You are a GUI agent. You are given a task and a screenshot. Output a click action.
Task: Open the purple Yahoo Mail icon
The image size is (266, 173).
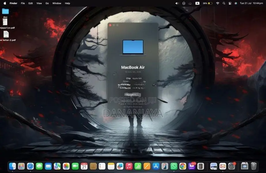(192, 166)
